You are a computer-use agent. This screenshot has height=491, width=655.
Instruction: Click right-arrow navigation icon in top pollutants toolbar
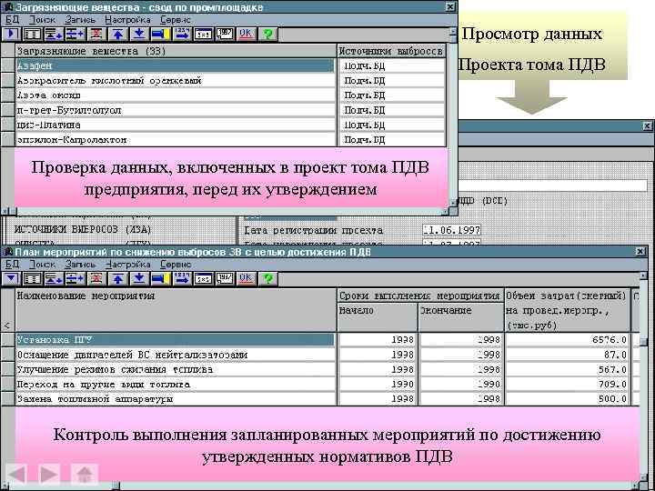(11, 34)
